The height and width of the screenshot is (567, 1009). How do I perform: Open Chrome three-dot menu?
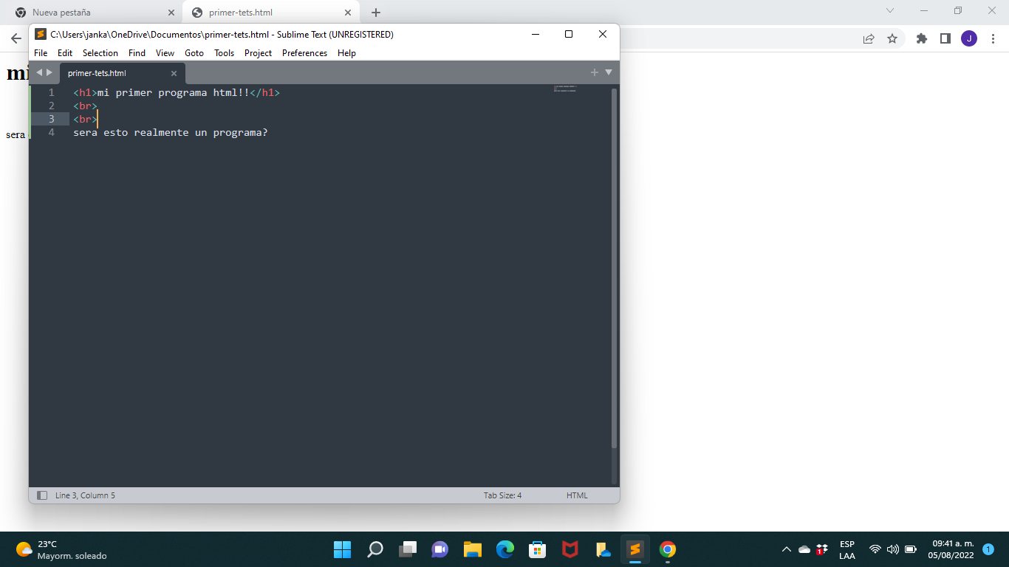[992, 38]
